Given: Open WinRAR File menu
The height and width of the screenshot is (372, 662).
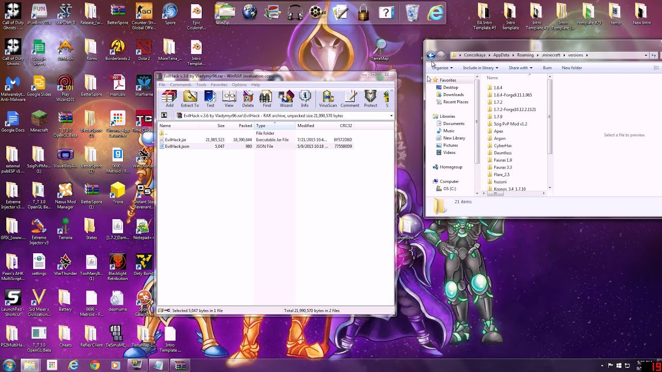Looking at the screenshot, I should pyautogui.click(x=162, y=85).
